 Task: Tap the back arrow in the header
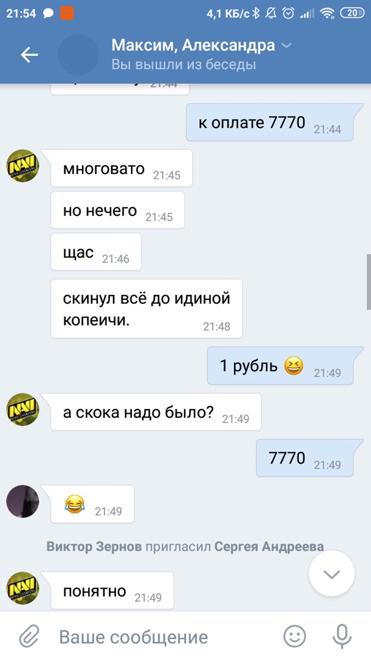(29, 55)
